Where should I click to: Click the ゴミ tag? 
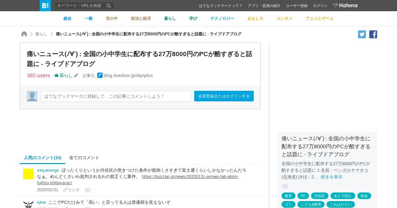click(x=288, y=204)
